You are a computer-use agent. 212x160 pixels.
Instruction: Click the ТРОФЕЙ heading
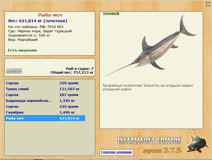click(x=111, y=14)
